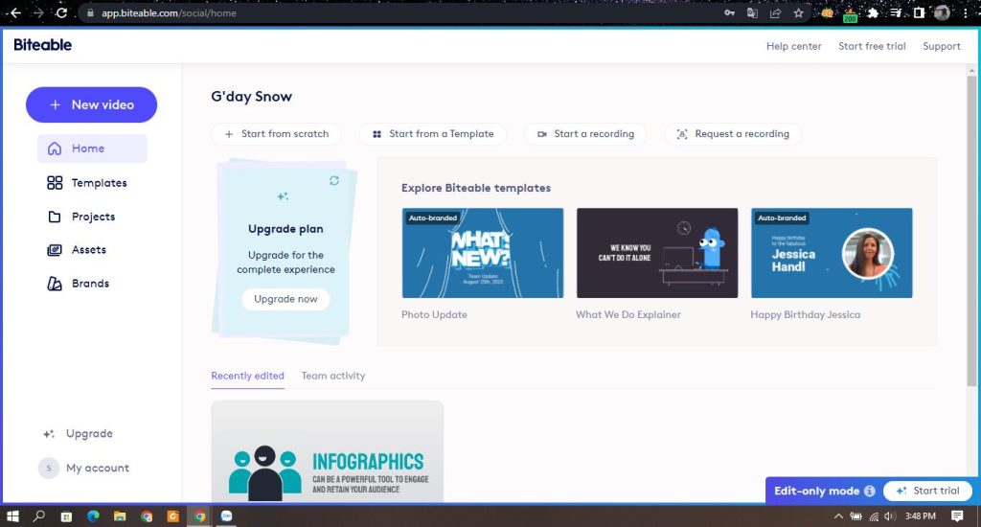Open the Help center link
Image resolution: width=981 pixels, height=527 pixels.
[x=793, y=46]
